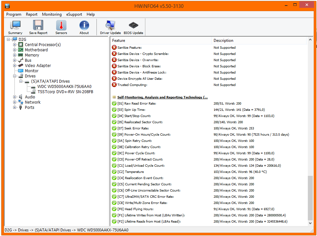
Task: Collapse the (S)ATA/ATAPI Drives node
Action: pyautogui.click(x=21, y=81)
